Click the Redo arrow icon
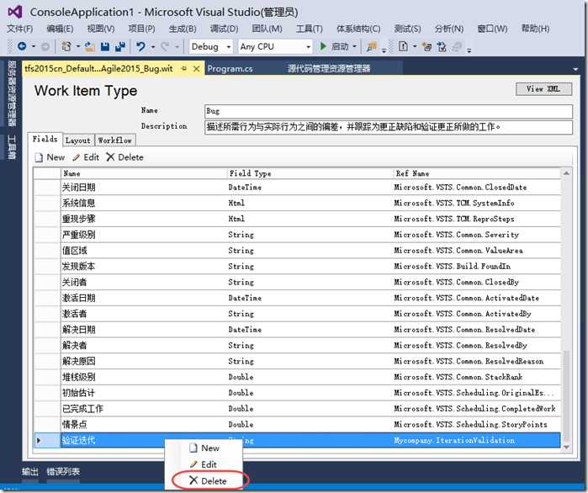Screen dimensions: 588x493 click(165, 46)
